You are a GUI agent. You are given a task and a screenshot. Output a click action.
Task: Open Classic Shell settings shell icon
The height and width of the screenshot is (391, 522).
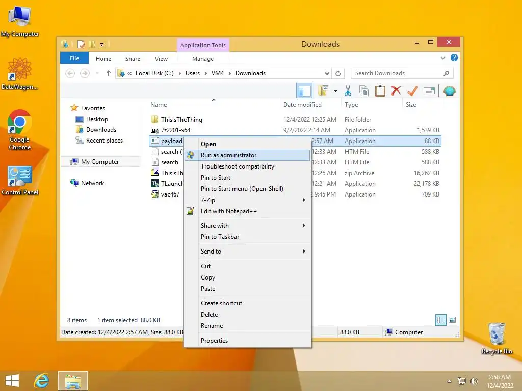[450, 91]
